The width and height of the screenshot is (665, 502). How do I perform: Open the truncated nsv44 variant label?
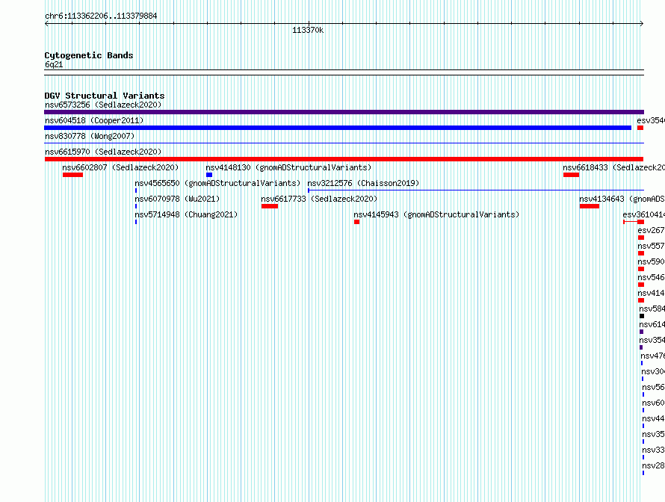pos(653,418)
